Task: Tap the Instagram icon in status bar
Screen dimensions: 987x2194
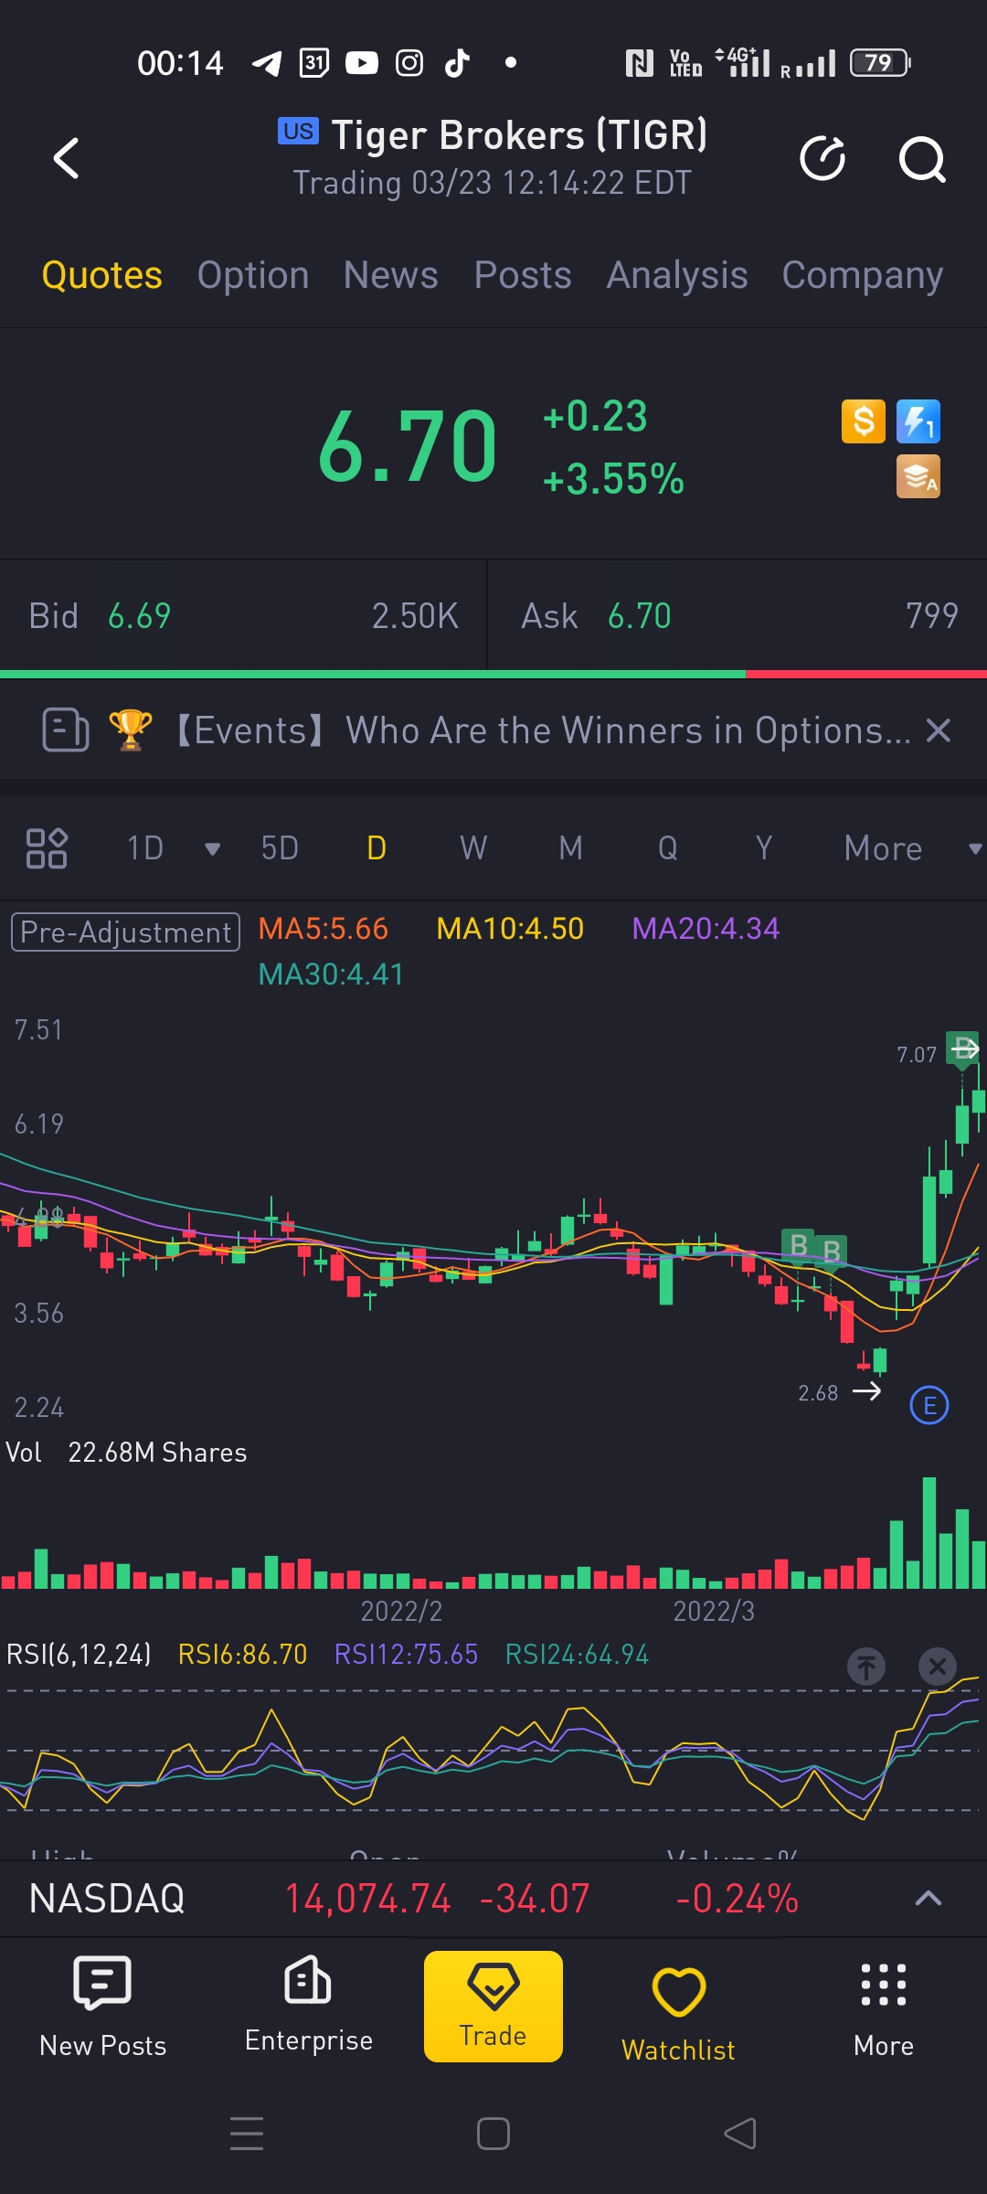Action: point(409,63)
